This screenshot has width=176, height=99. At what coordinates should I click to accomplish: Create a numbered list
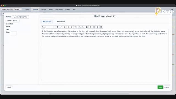[x=90, y=27]
